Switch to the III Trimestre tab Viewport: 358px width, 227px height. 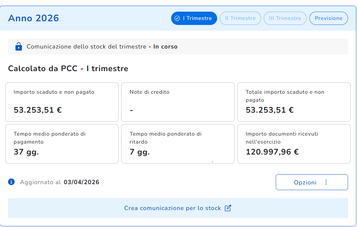click(285, 18)
